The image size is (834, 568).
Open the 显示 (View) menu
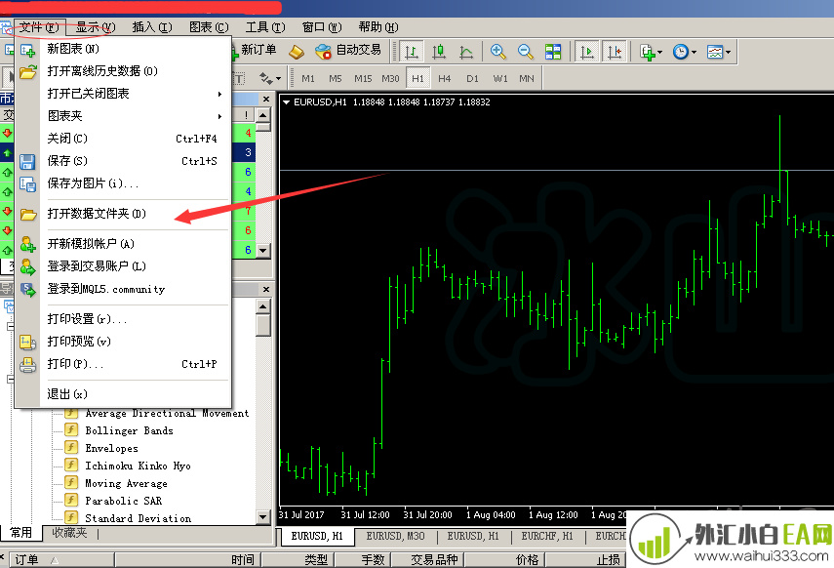click(96, 27)
